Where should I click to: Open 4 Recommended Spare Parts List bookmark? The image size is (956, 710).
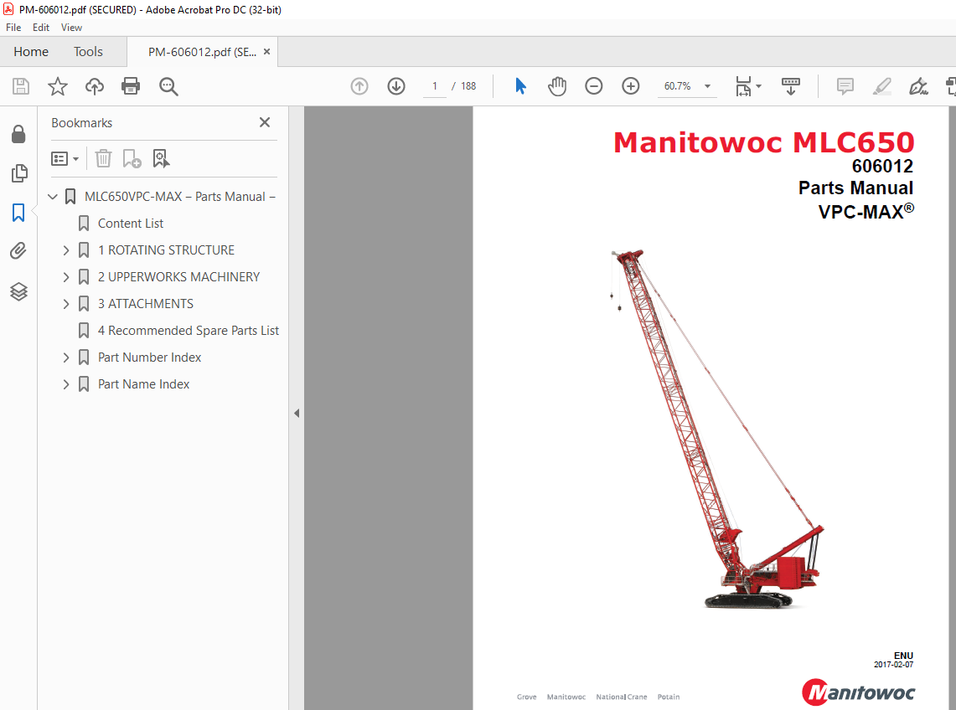click(189, 331)
